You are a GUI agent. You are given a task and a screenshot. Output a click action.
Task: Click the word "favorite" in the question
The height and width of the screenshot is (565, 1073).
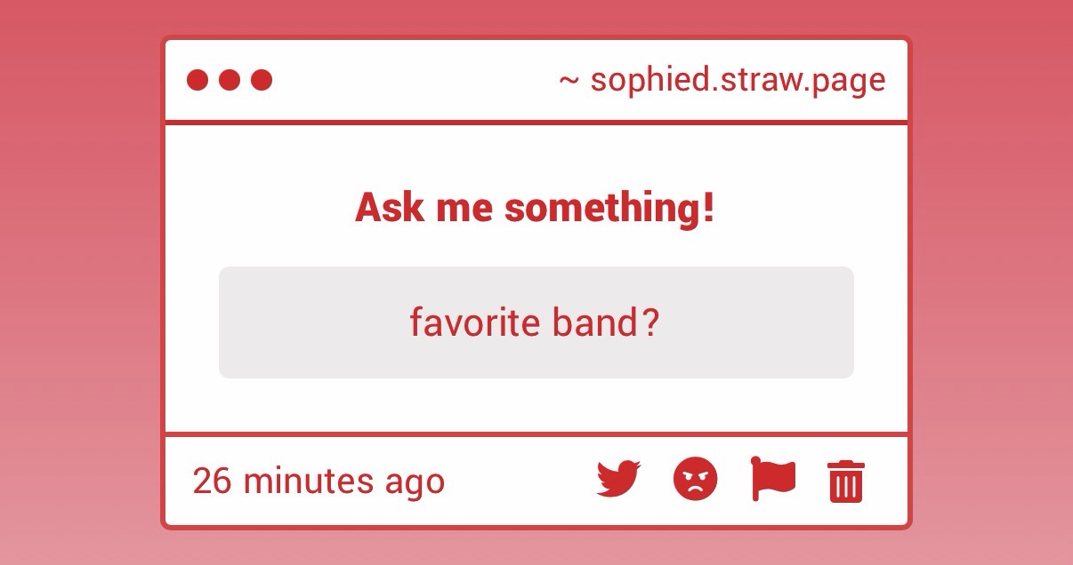pyautogui.click(x=474, y=322)
